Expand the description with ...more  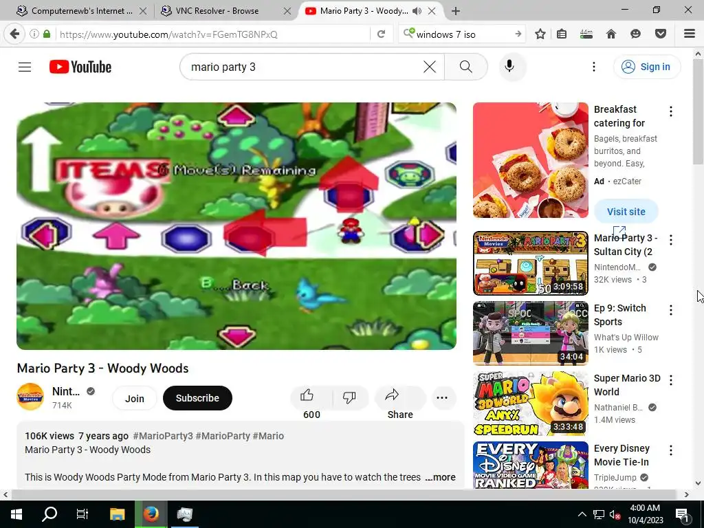point(440,477)
